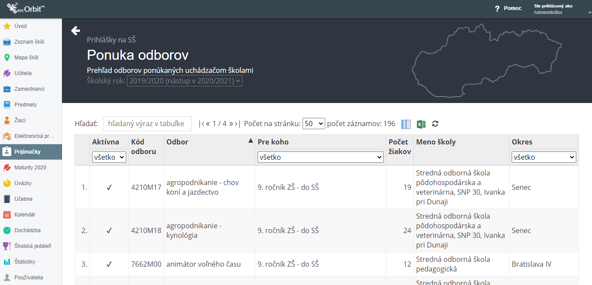
Task: Click Prihlášky na SŠ breadcrumb
Action: pyautogui.click(x=111, y=40)
